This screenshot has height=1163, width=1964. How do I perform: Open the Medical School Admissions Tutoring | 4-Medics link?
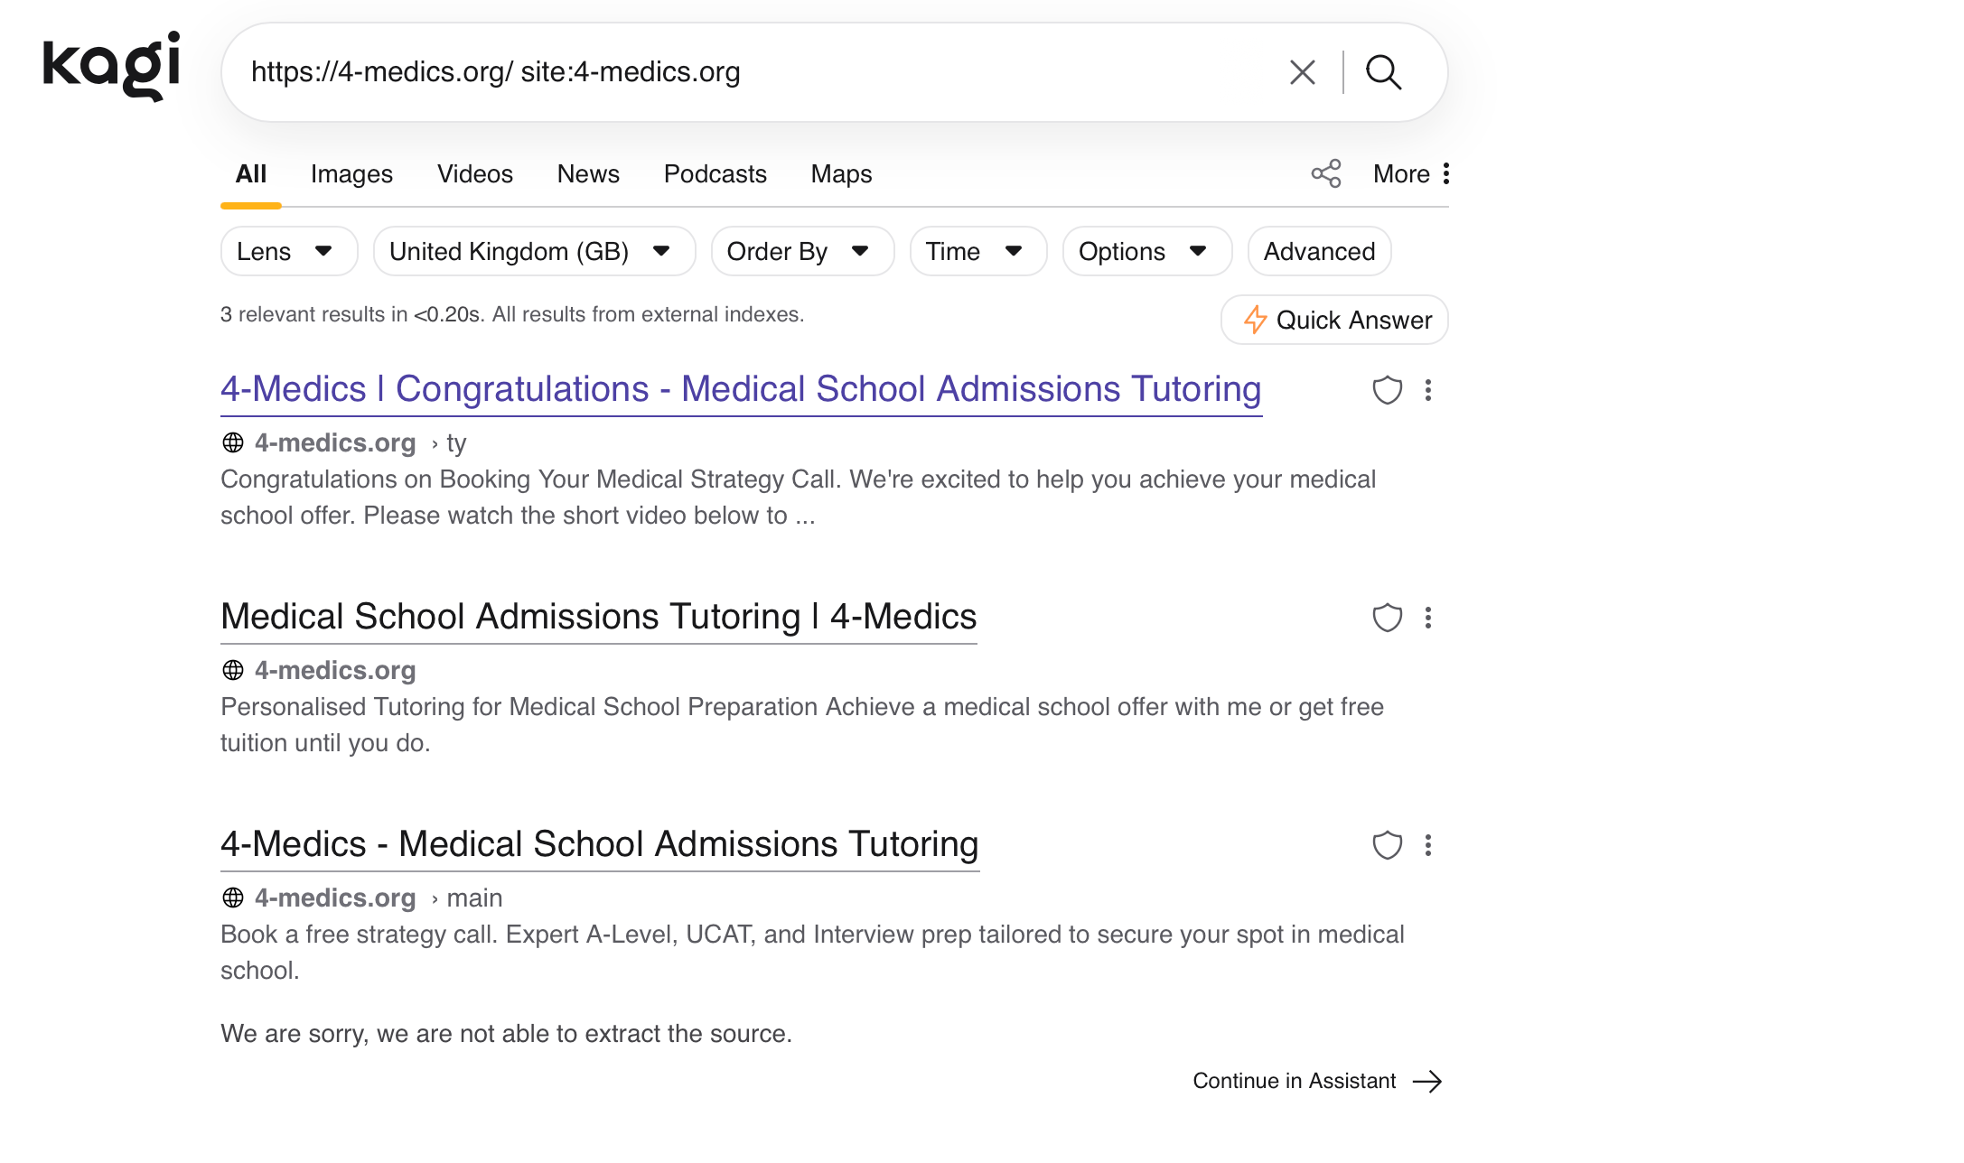598,617
